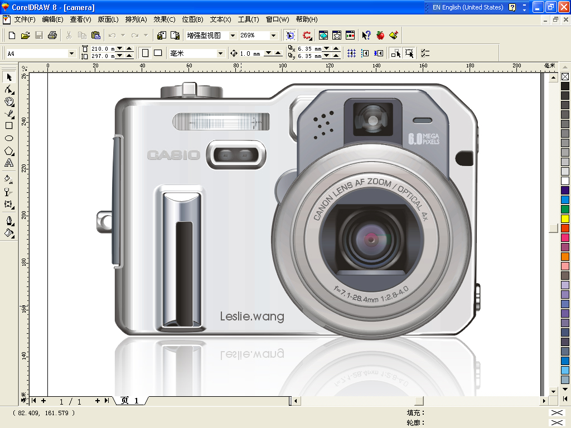This screenshot has width=571, height=428.
Task: Add a page after the current one
Action: (97, 401)
